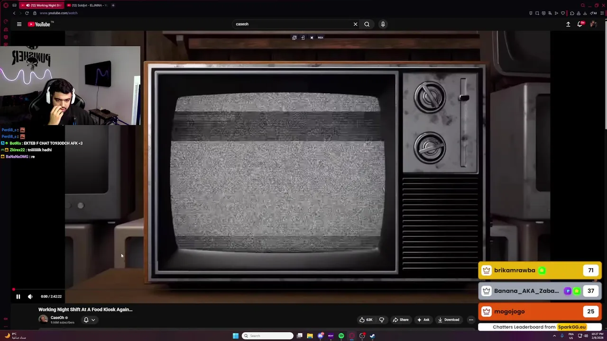The width and height of the screenshot is (607, 341).
Task: Go back to previous page
Action: (14, 13)
